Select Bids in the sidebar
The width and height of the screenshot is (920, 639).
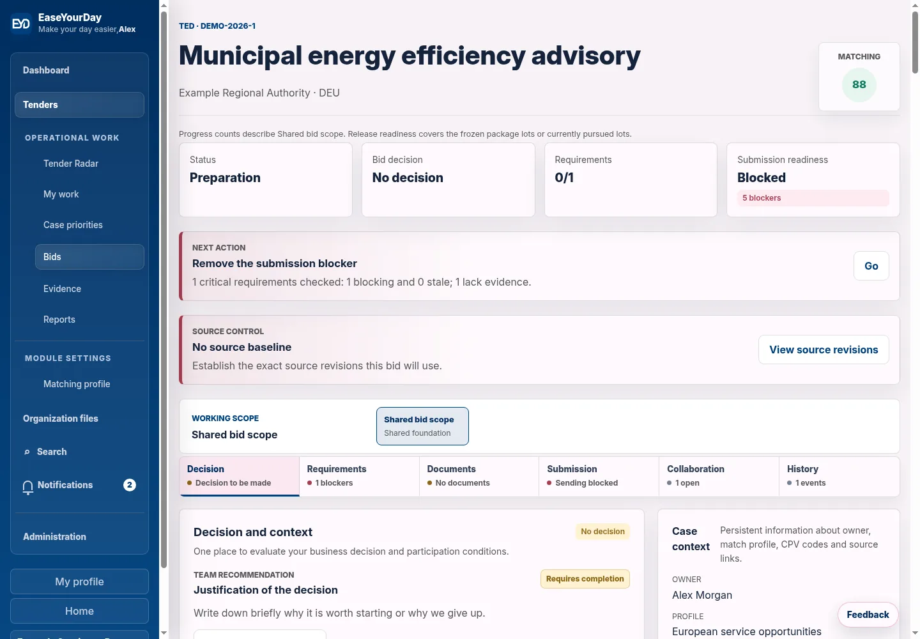click(89, 257)
